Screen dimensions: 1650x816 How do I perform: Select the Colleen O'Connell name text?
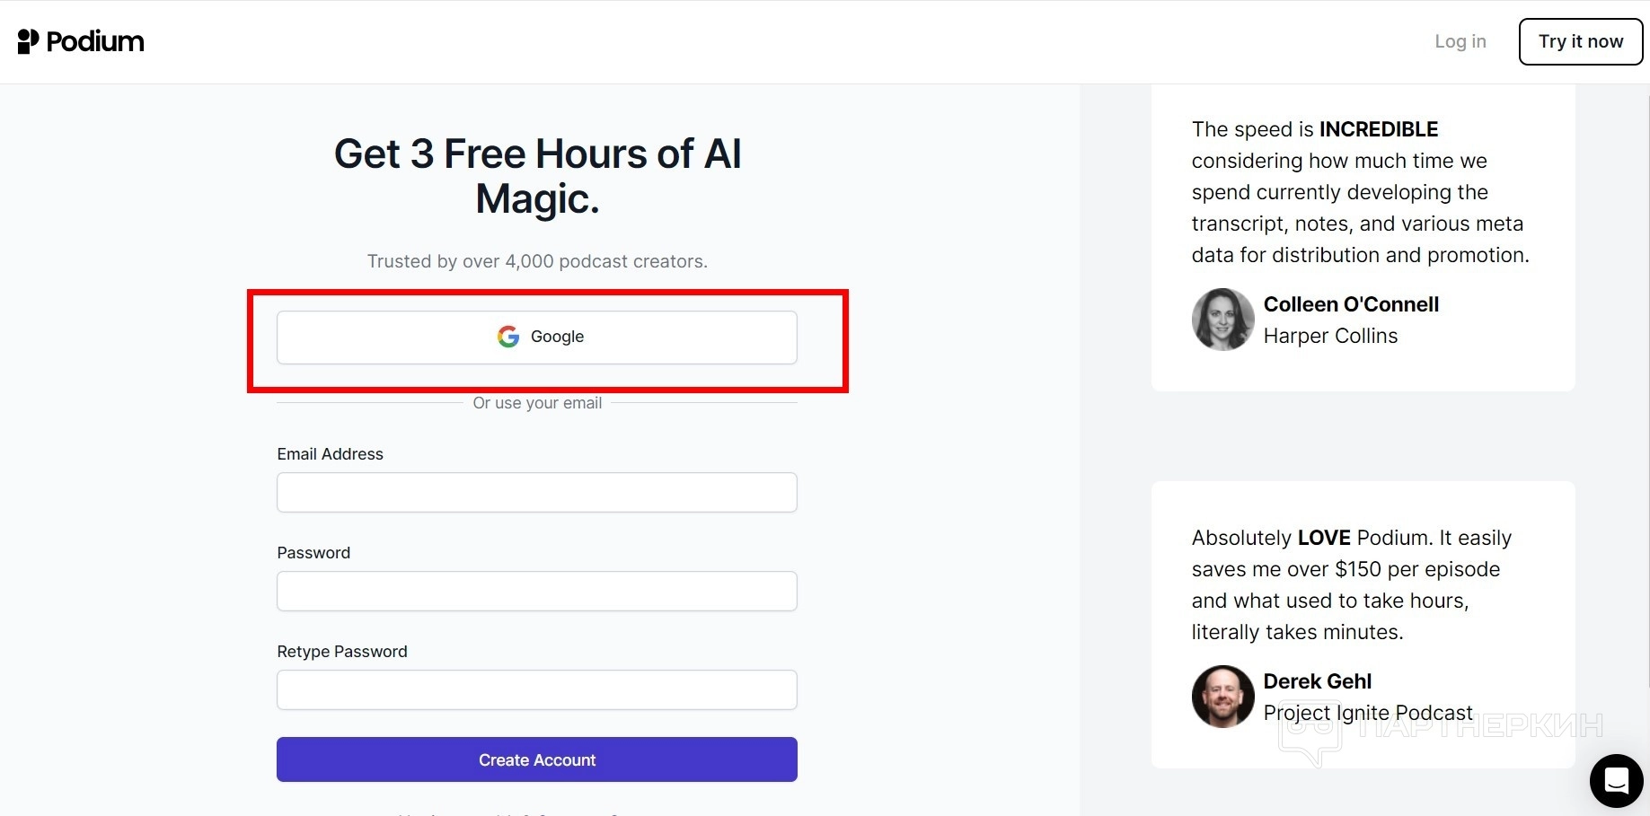coord(1350,304)
